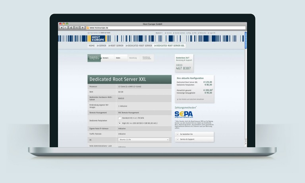
Task: Open the OS dropdown showing Ubuntu 12.04
Action: [144, 140]
